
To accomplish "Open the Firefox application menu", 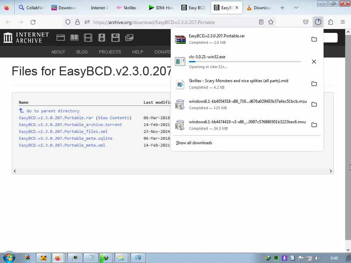I will (x=342, y=22).
